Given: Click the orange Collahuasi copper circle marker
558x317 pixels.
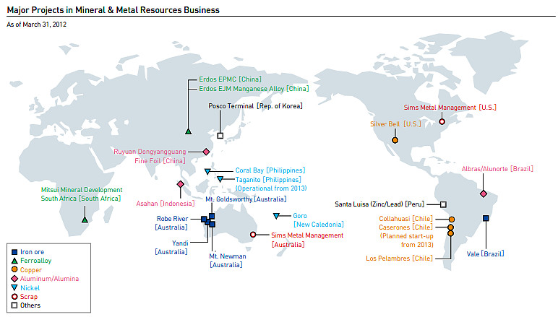Looking at the screenshot, I should pos(452,220).
